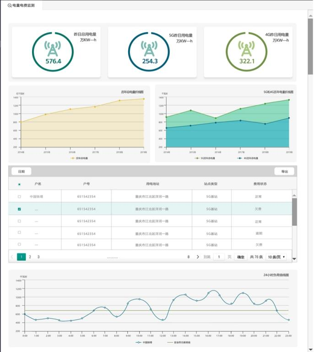Viewport: 314px width, 352px height.
Task: Click the 导出 export button
Action: tap(284, 171)
